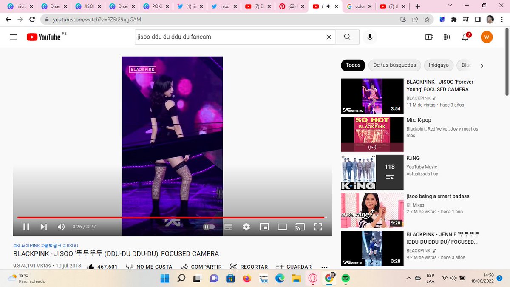This screenshot has width=510, height=287.
Task: Run the search with the magnifier button
Action: (347, 37)
